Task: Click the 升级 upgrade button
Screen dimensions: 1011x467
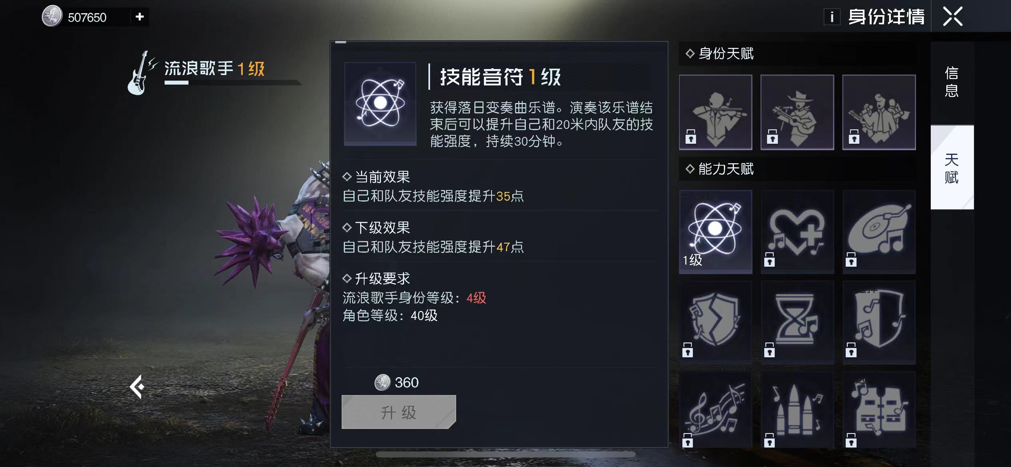Action: (x=398, y=412)
